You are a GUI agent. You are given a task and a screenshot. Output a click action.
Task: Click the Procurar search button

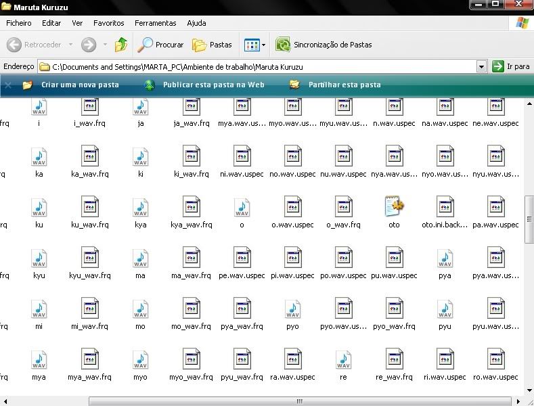point(160,45)
